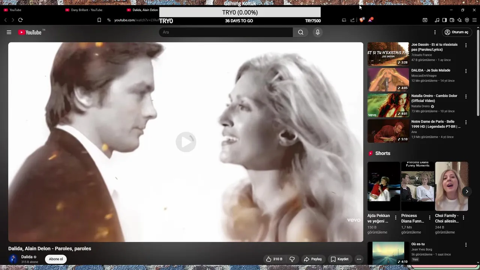
Task: Click the Shorts section heading
Action: pos(382,153)
